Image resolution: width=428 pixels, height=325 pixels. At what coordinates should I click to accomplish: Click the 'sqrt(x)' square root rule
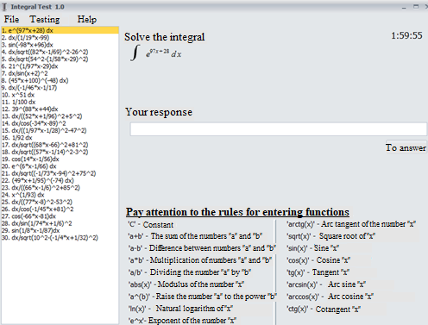pyautogui.click(x=330, y=236)
